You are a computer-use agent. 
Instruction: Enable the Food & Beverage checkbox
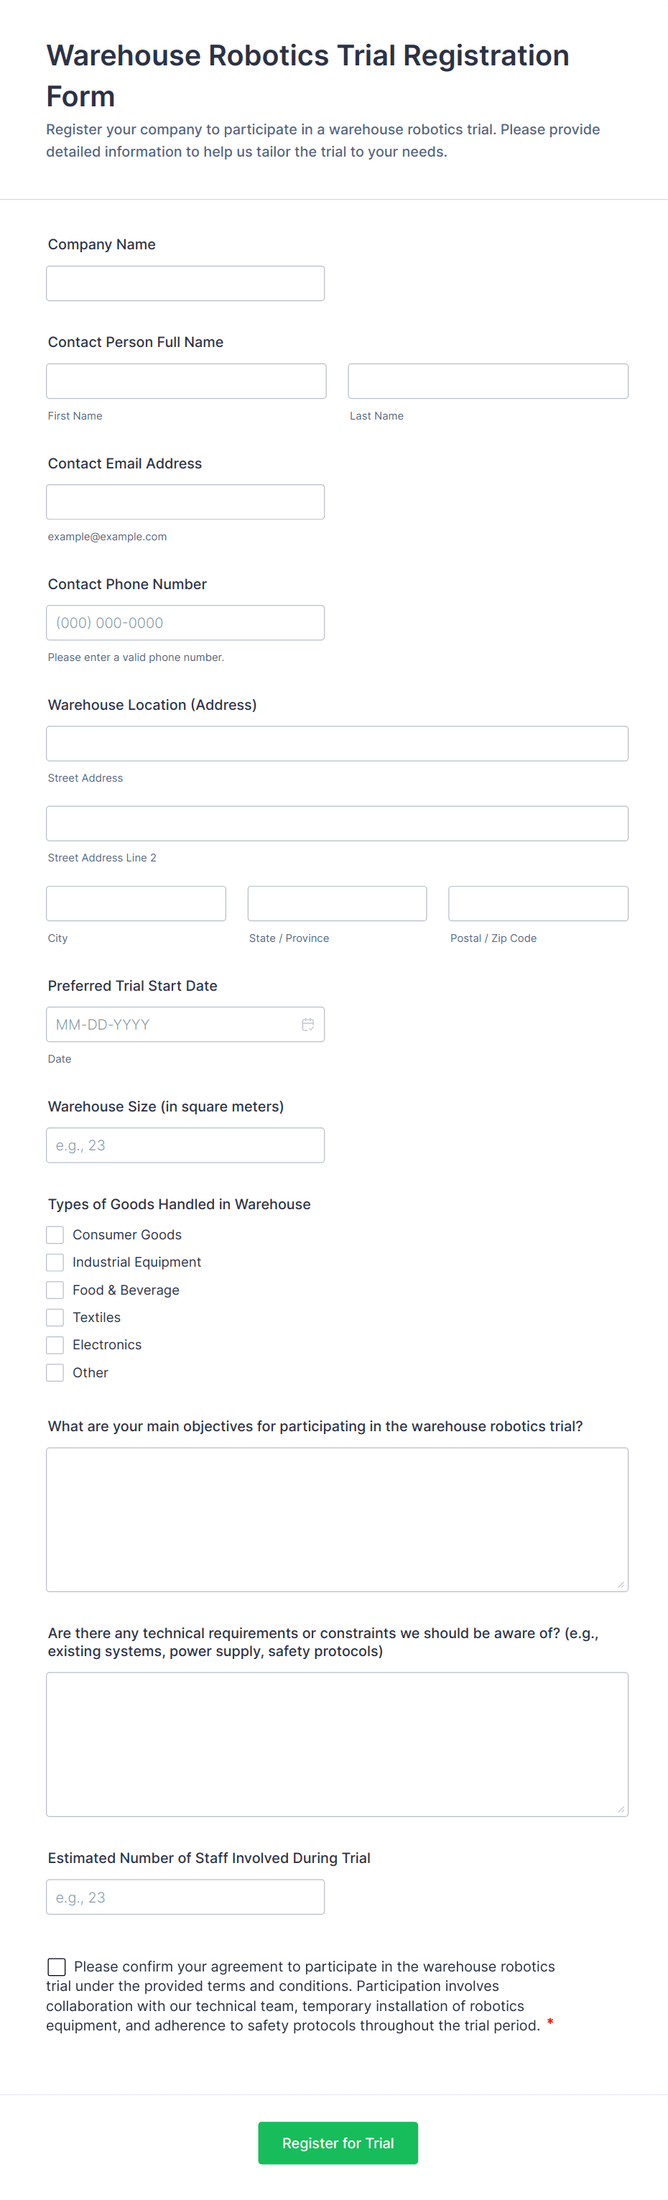[55, 1290]
